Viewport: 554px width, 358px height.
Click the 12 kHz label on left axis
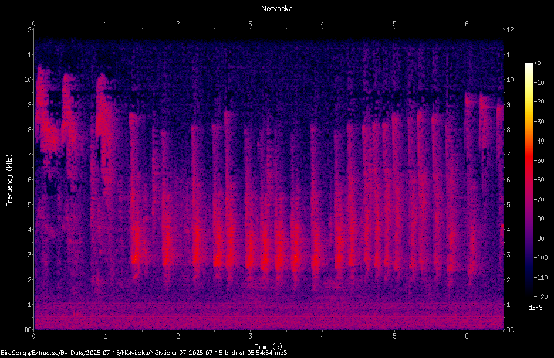(x=28, y=30)
